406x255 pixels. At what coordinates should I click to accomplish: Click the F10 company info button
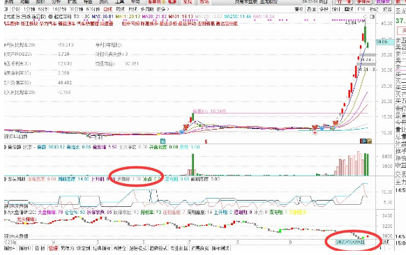(x=361, y=9)
